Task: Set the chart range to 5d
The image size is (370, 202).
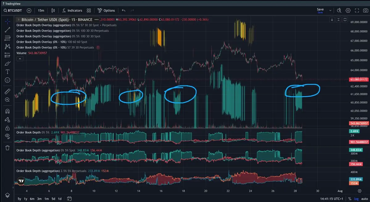Action: 53,199
